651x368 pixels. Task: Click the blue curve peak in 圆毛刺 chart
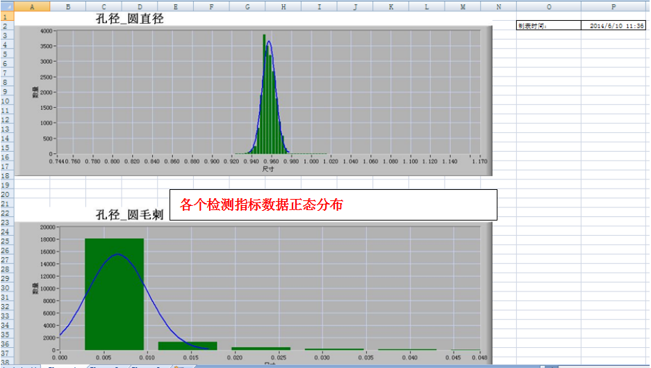click(x=117, y=255)
